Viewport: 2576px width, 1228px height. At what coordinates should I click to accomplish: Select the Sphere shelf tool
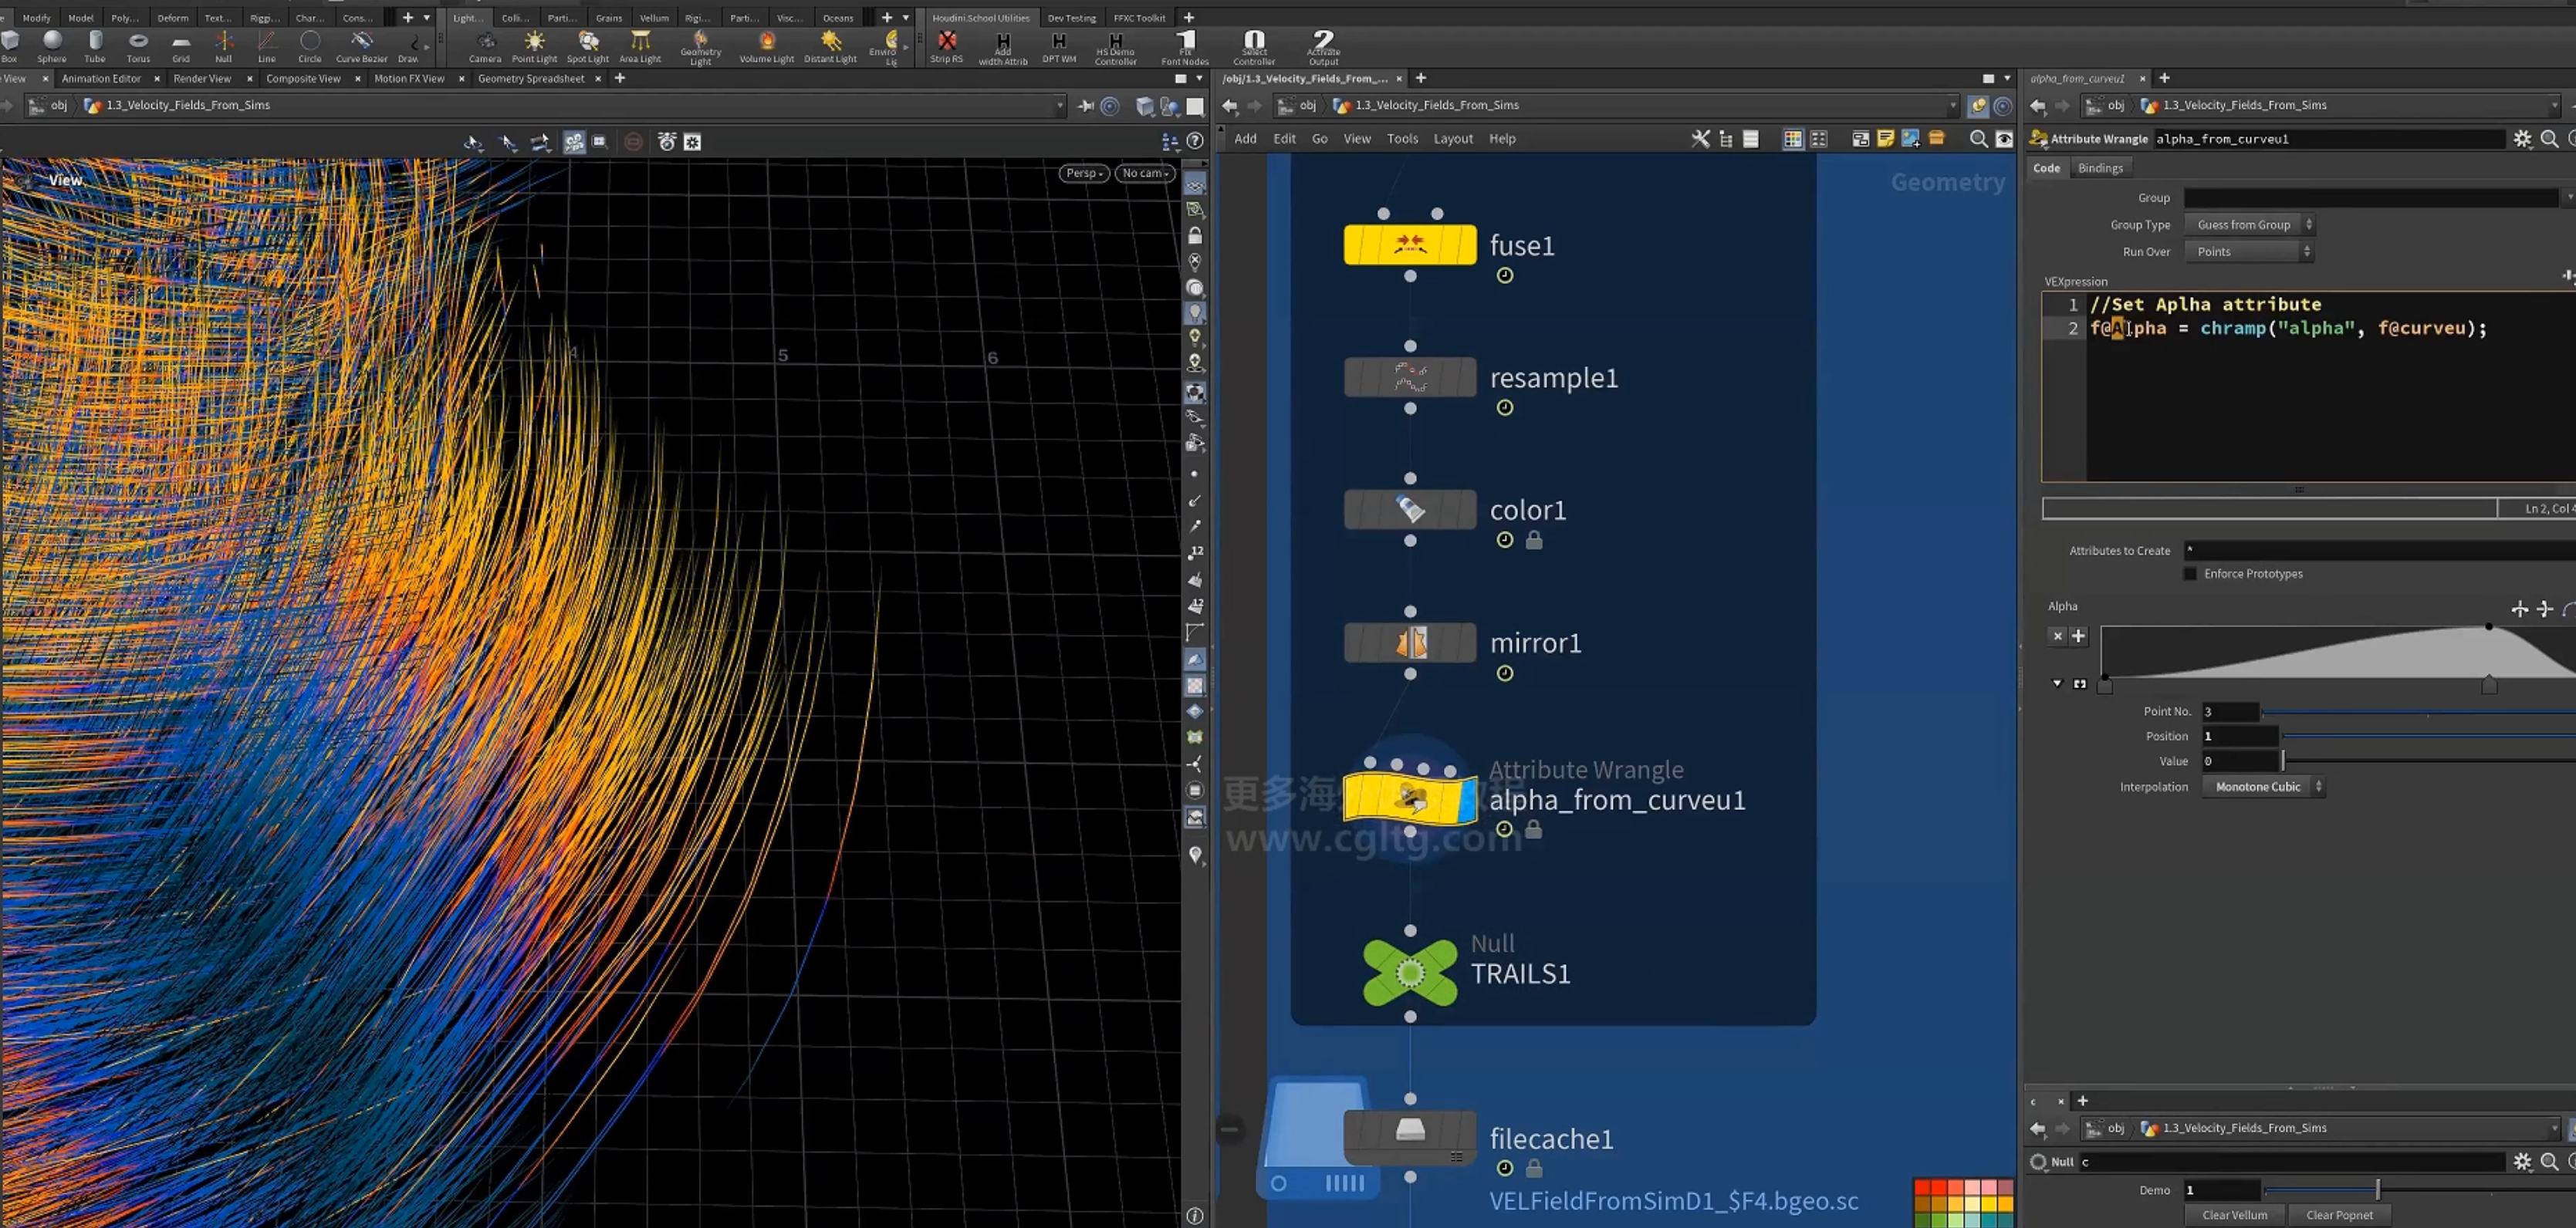point(52,46)
